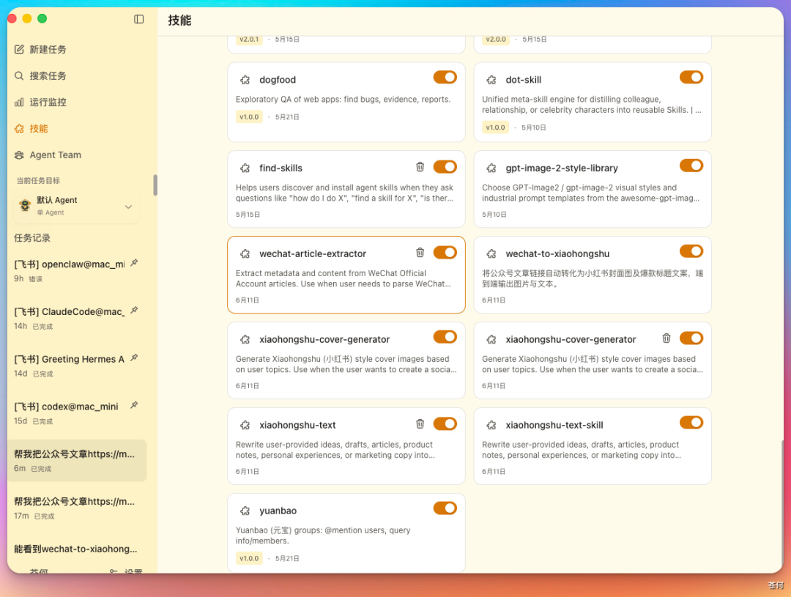Toggle off gpt-image-2-style-library
This screenshot has width=791, height=597.
coord(691,166)
